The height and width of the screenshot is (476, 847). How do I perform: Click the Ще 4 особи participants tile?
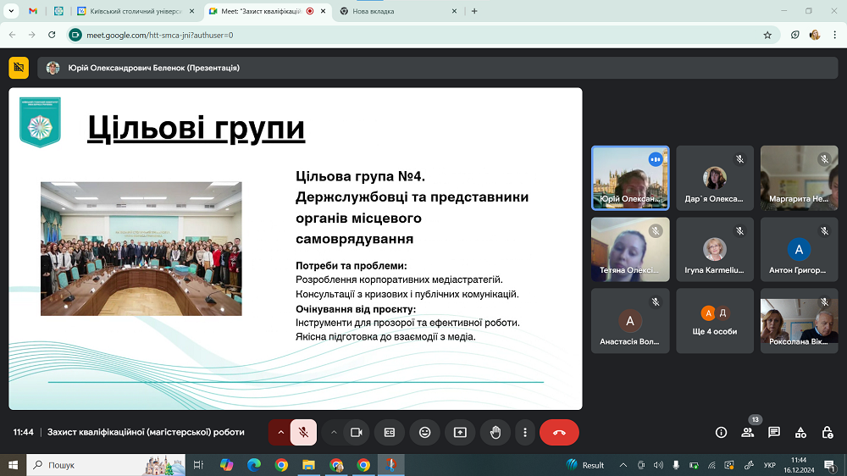point(714,320)
